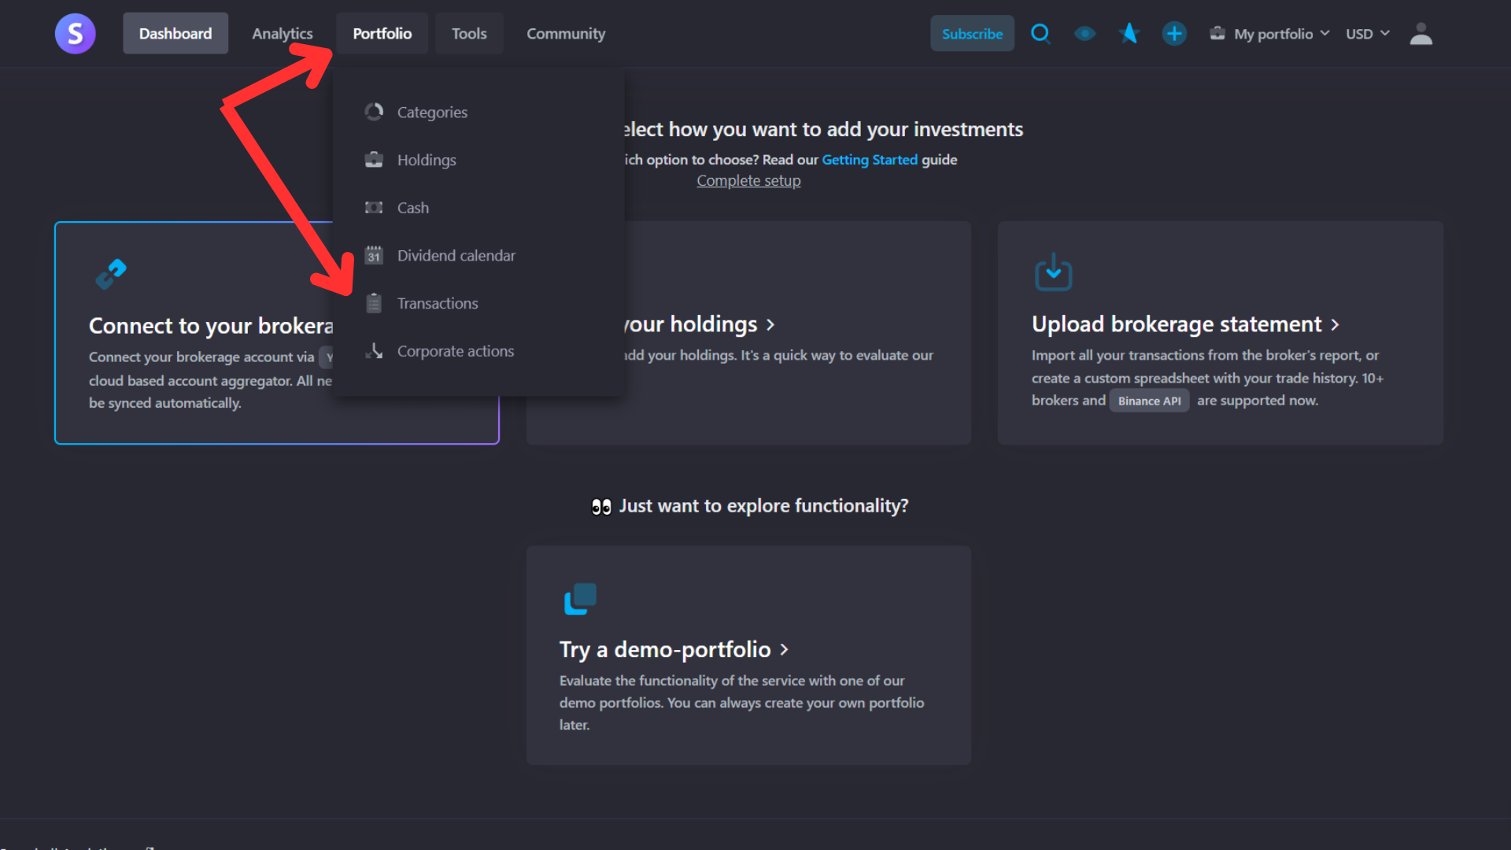Toggle the eye visibility icon in header
Viewport: 1511px width, 850px height.
1084,34
